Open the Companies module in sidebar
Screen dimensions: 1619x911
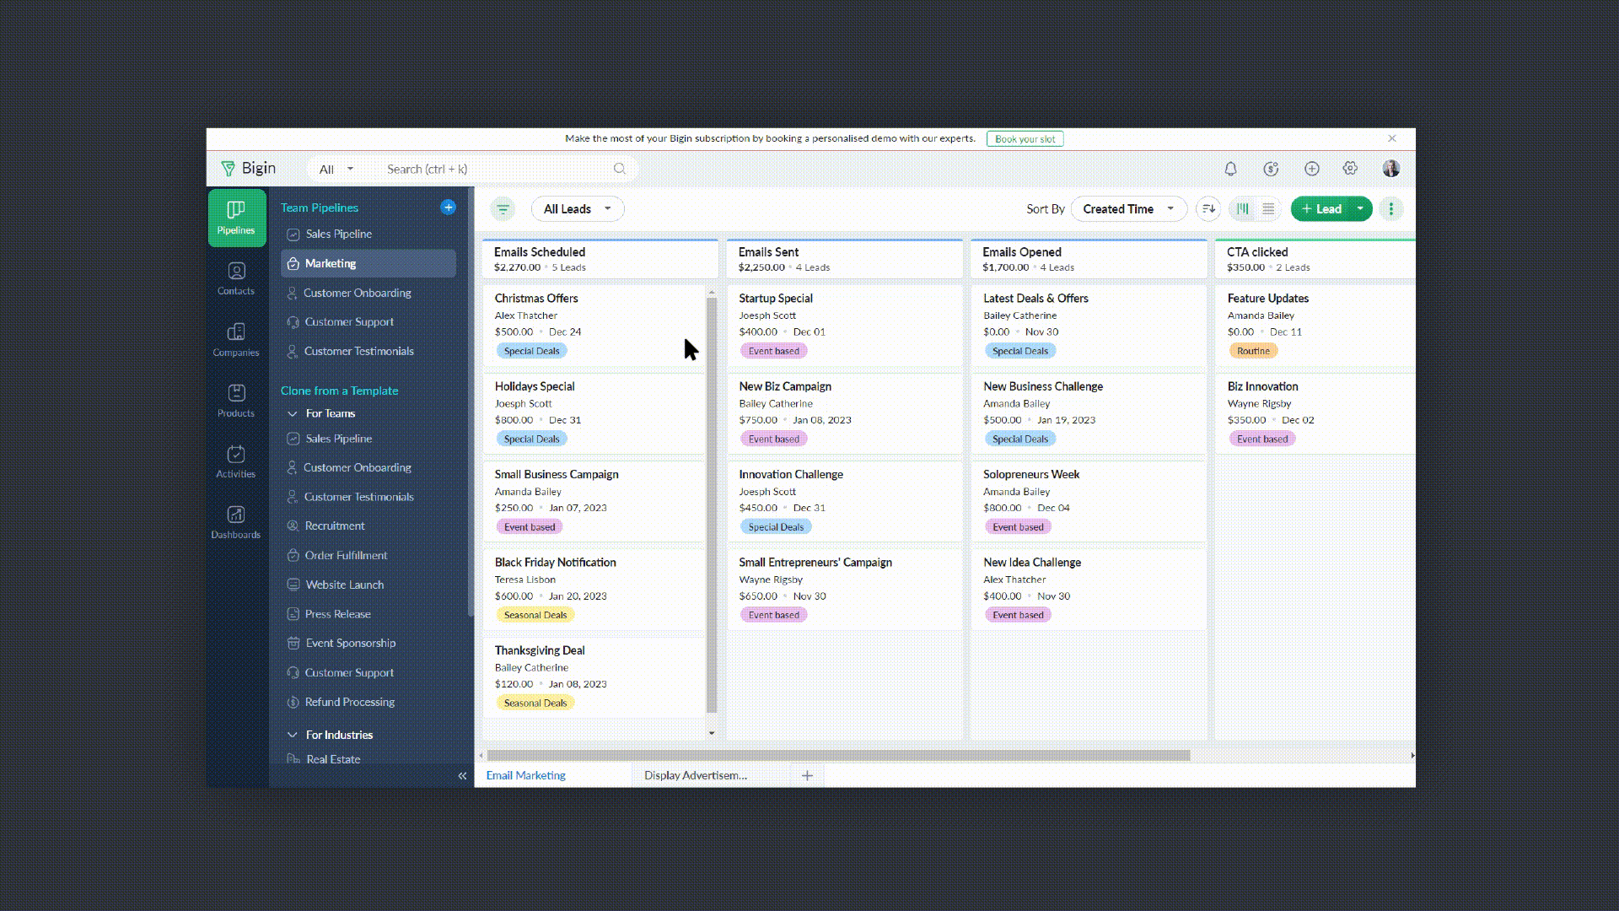[236, 339]
